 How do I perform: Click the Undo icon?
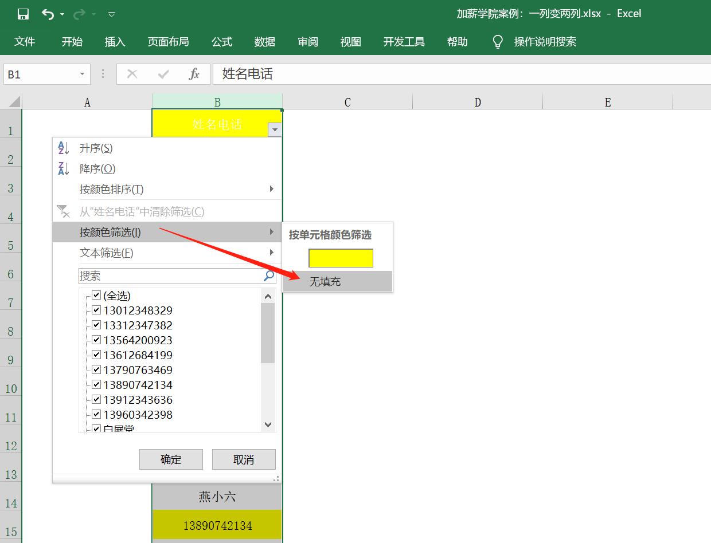pyautogui.click(x=48, y=14)
